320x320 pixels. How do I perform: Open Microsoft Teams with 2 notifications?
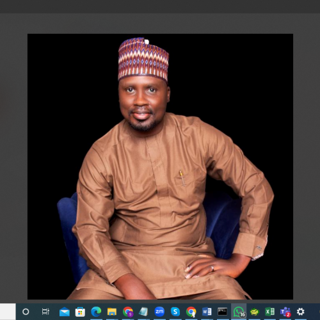pyautogui.click(x=285, y=312)
